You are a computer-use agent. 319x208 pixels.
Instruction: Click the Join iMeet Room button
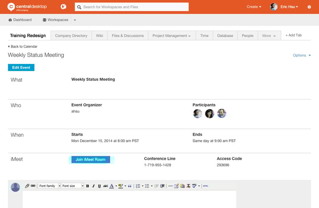[90, 160]
